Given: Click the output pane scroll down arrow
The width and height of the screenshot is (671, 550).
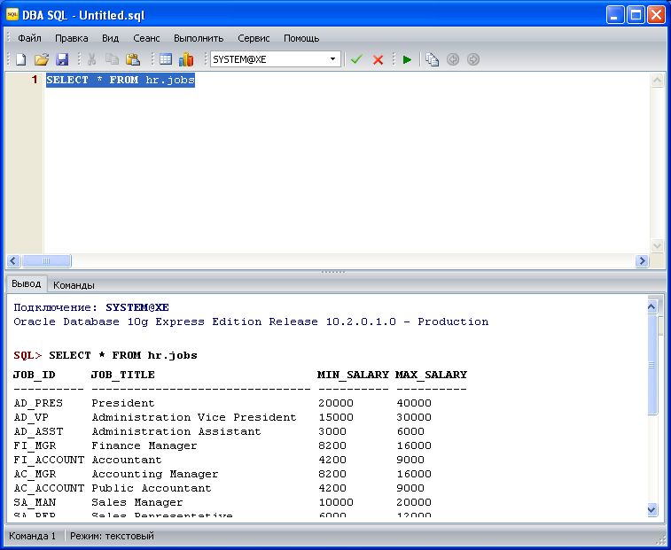Looking at the screenshot, I should (652, 509).
